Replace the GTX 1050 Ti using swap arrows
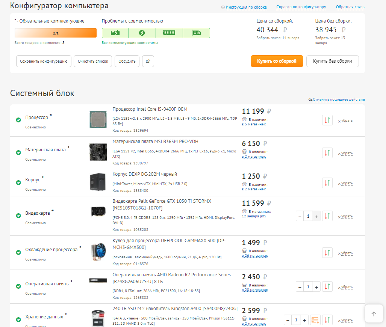386x327 pixels. point(327,216)
